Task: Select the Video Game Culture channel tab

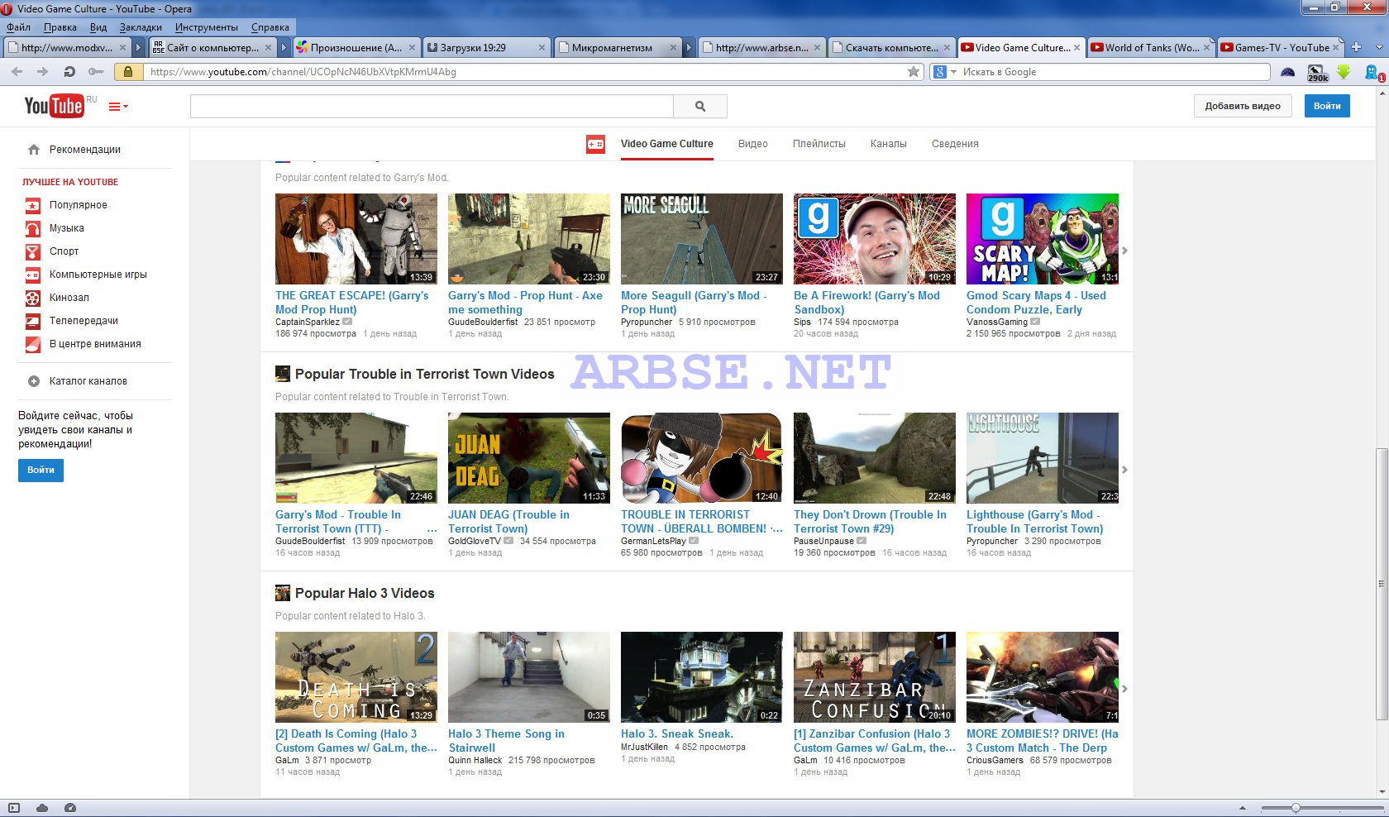Action: (666, 144)
